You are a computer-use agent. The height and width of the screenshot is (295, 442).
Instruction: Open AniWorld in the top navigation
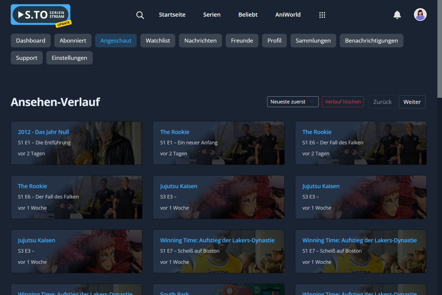click(x=288, y=15)
